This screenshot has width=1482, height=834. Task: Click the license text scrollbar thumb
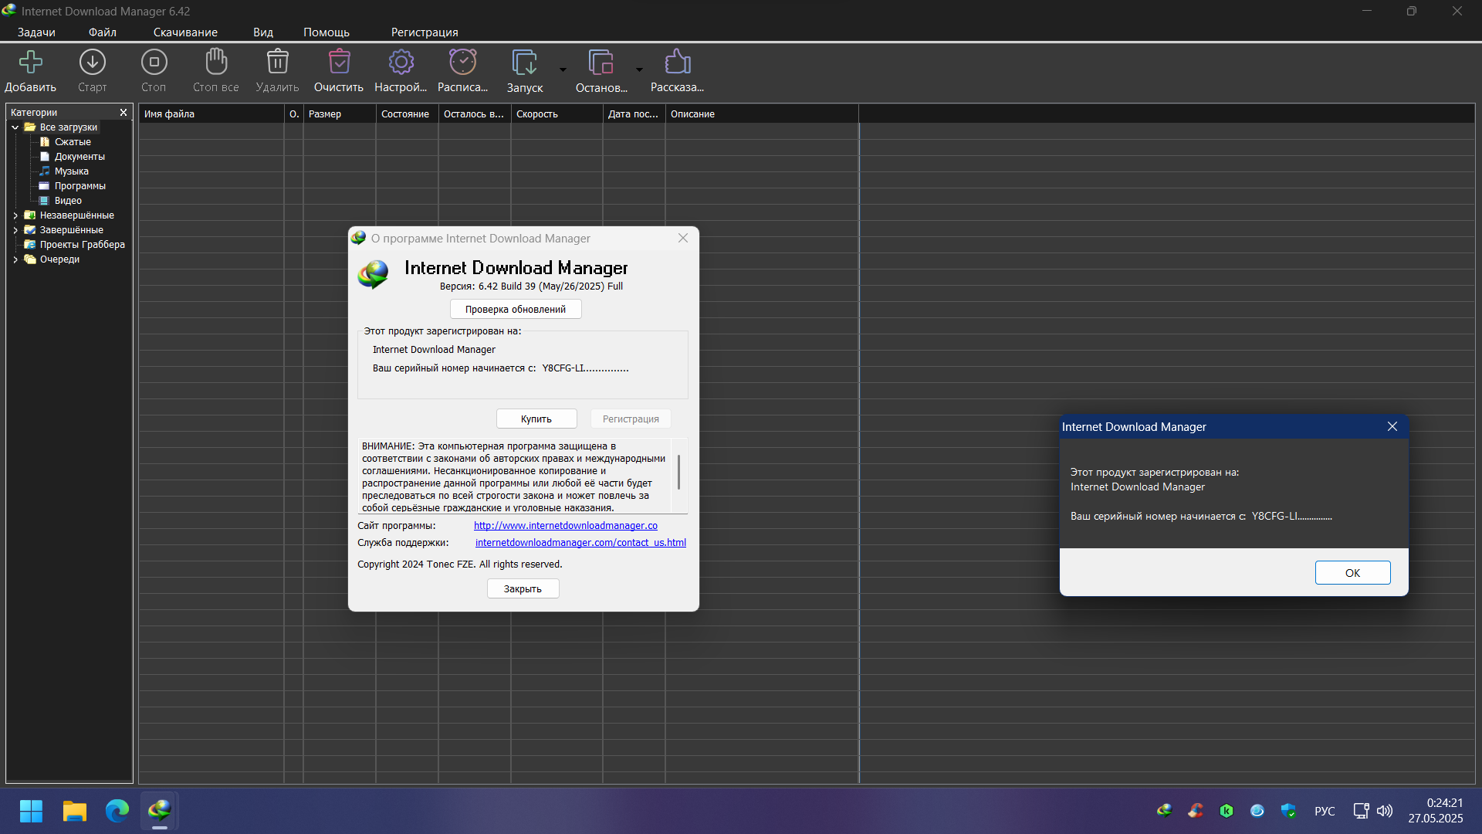coord(678,472)
